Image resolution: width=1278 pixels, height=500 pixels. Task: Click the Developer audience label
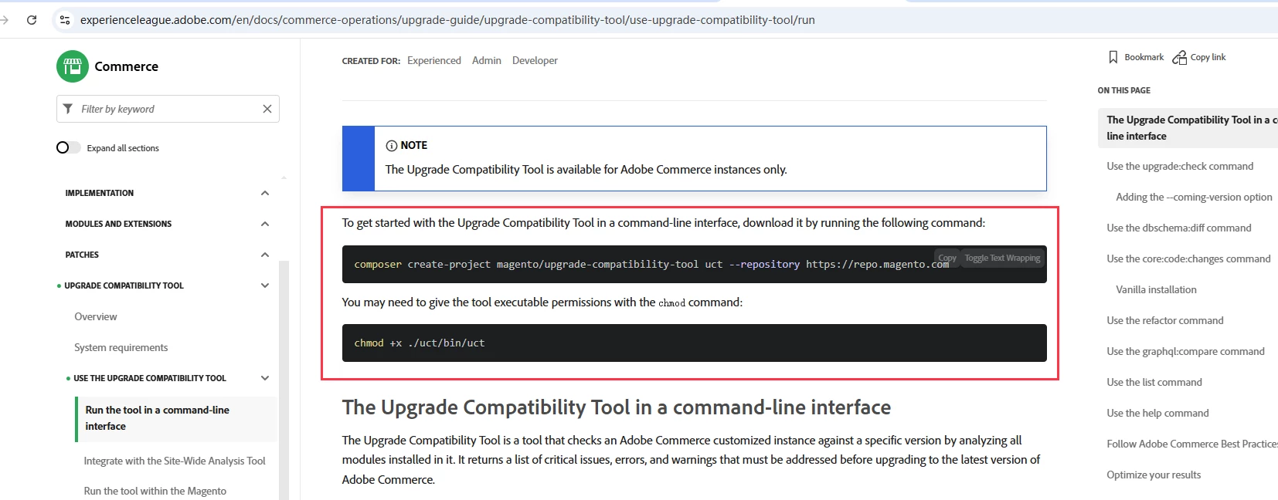pyautogui.click(x=535, y=60)
